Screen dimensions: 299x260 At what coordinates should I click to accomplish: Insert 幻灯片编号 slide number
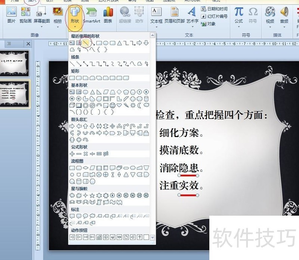click(214, 16)
